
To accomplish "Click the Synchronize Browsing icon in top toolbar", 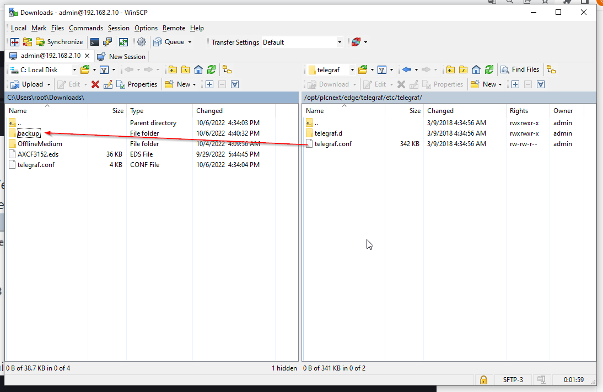I will pos(28,42).
